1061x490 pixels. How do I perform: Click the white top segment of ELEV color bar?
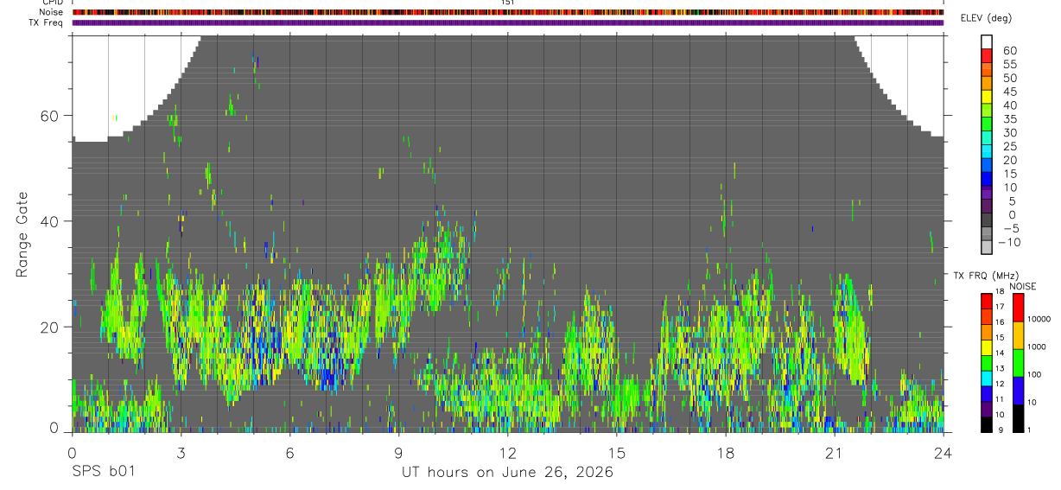[988, 41]
